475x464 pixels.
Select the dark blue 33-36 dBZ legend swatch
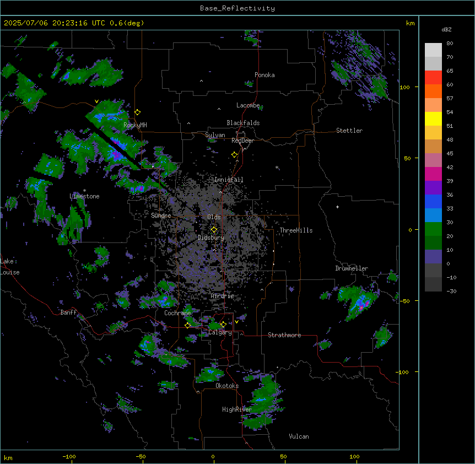433,201
